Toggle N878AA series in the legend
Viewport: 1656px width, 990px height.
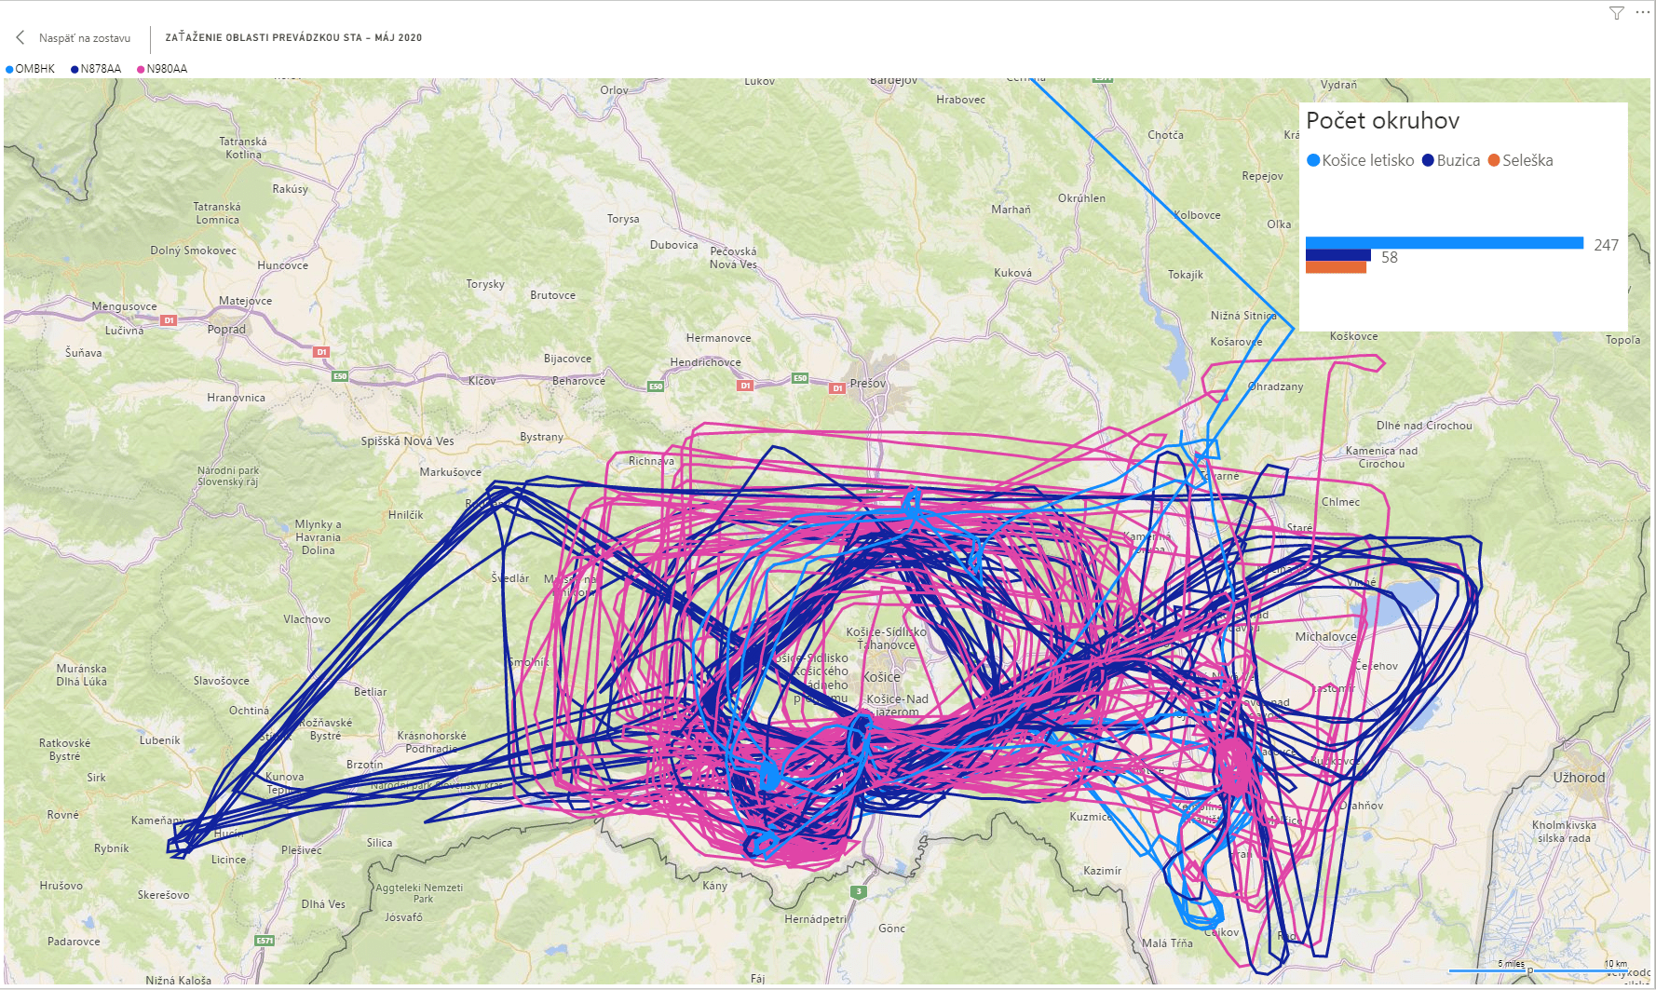tap(96, 69)
